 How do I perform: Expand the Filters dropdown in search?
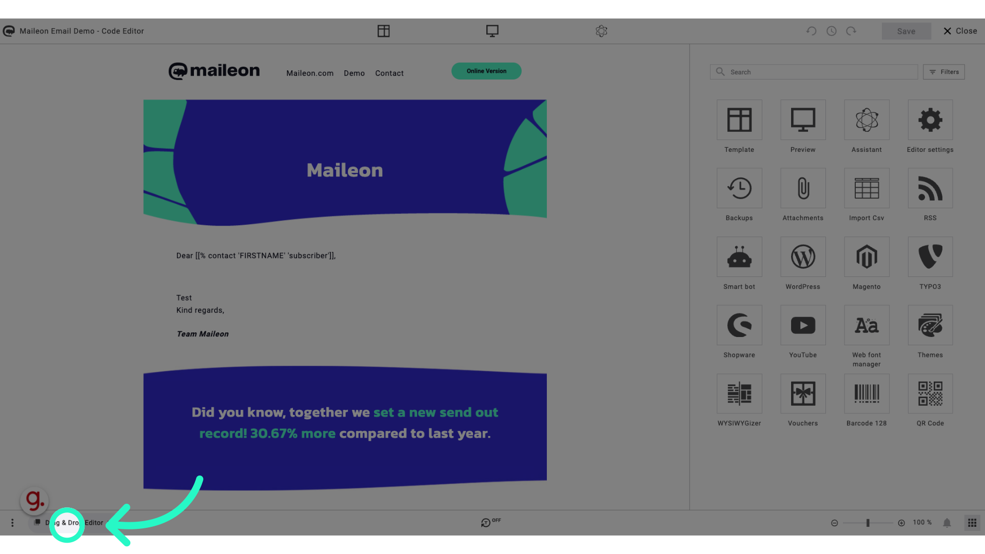click(944, 71)
